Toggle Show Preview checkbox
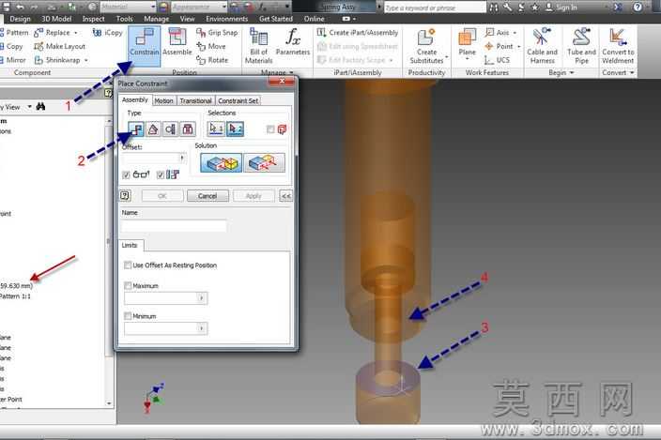Image resolution: width=661 pixels, height=440 pixels. (x=126, y=174)
